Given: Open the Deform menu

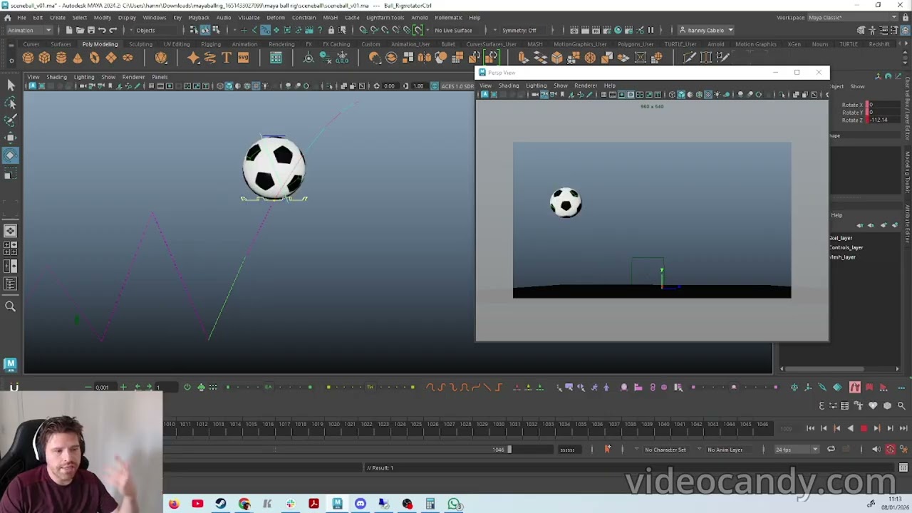Looking at the screenshot, I should coord(276,17).
